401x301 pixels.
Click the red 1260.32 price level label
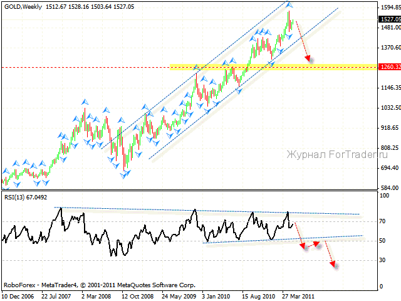click(389, 66)
